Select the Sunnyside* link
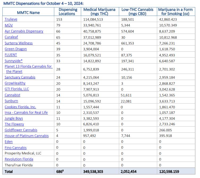Viewport: 200px width, 178px height. (14, 61)
